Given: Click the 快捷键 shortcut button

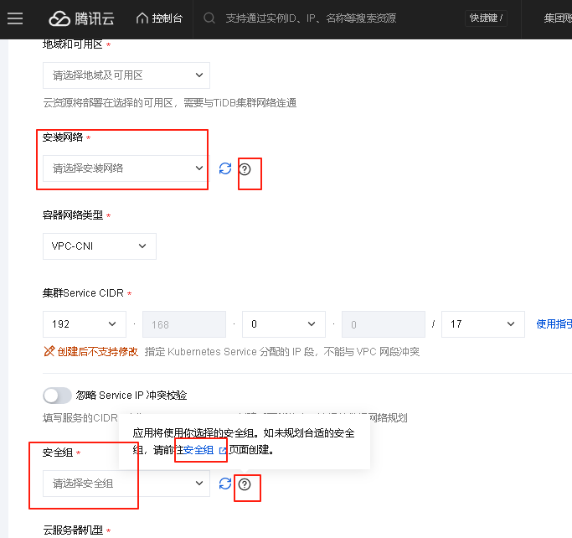Looking at the screenshot, I should (486, 18).
